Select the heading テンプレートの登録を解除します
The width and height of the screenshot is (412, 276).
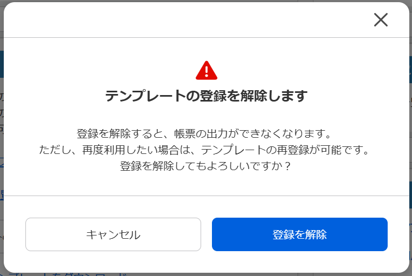(x=206, y=96)
